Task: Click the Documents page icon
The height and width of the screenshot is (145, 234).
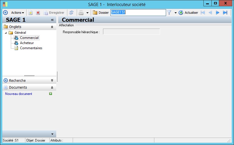Action: pyautogui.click(x=6, y=88)
